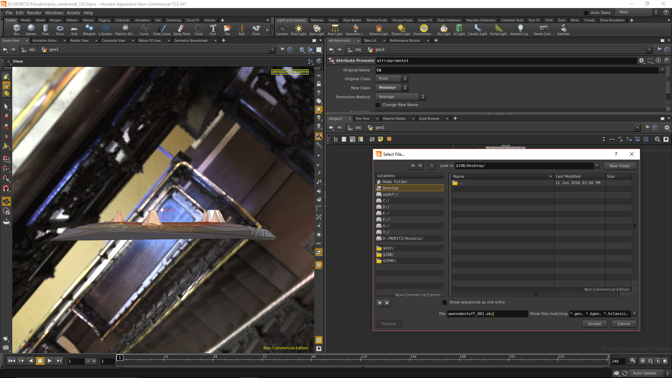This screenshot has height=378, width=672.
Task: Open the Promotion Method Average dropdown
Action: [400, 97]
